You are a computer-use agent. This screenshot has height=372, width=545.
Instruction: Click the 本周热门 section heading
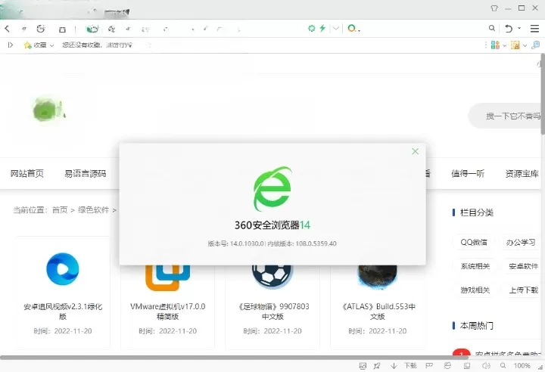coord(477,325)
